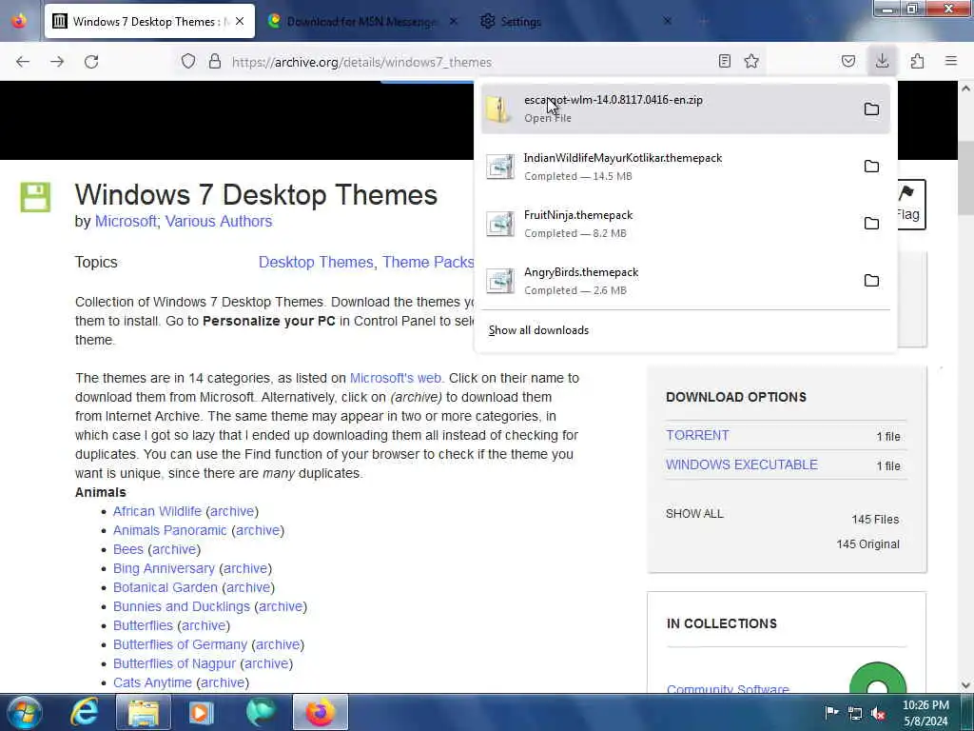Image resolution: width=974 pixels, height=731 pixels.
Task: Click the muted volume tray icon
Action: (x=878, y=713)
